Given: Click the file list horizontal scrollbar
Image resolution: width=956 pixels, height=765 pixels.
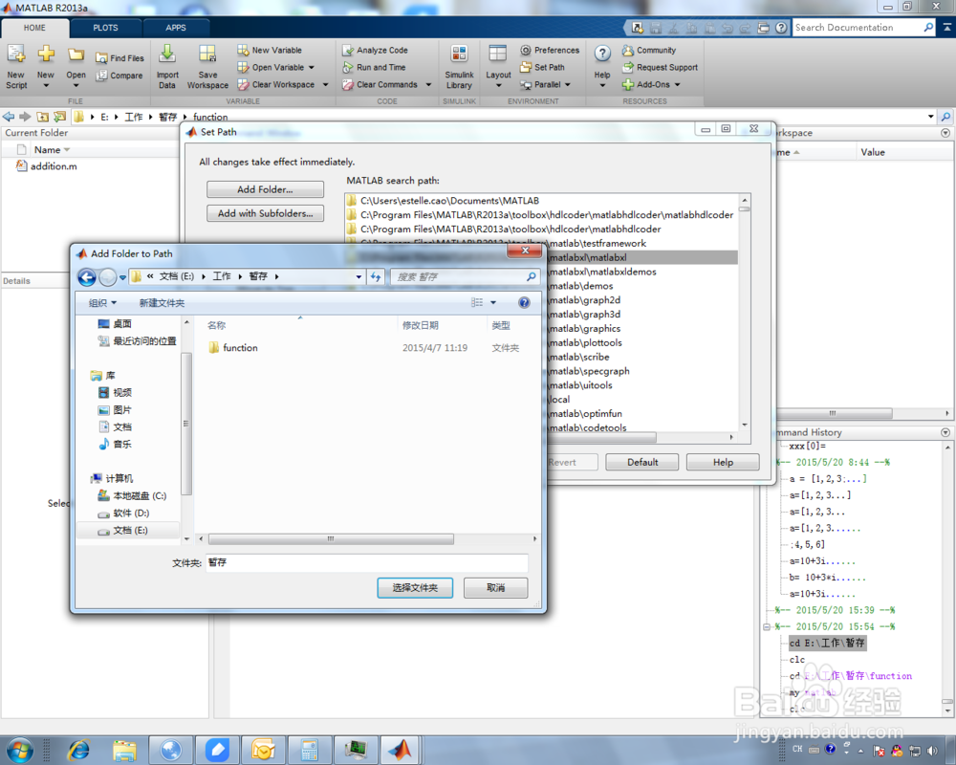Looking at the screenshot, I should pos(331,539).
